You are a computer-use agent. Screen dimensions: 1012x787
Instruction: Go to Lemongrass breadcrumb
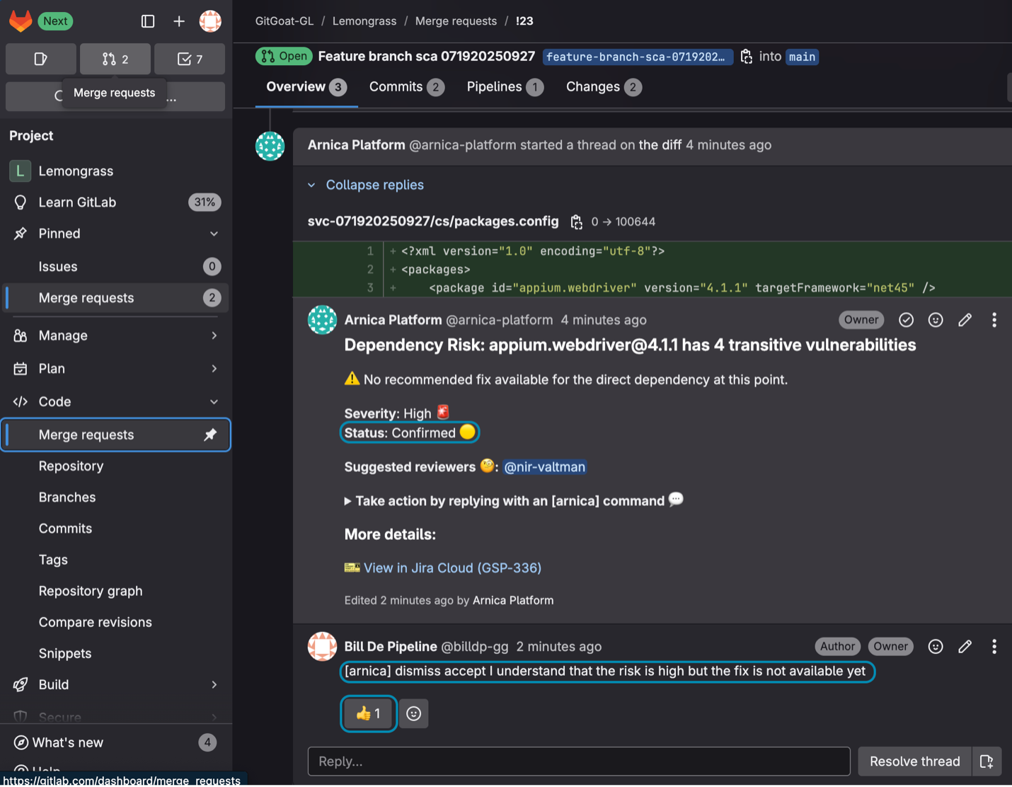[364, 21]
